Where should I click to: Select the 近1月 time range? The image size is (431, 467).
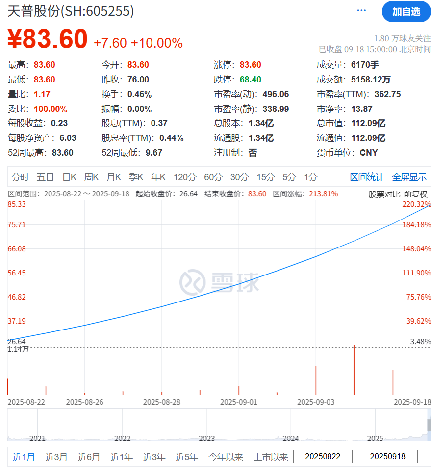click(x=24, y=457)
